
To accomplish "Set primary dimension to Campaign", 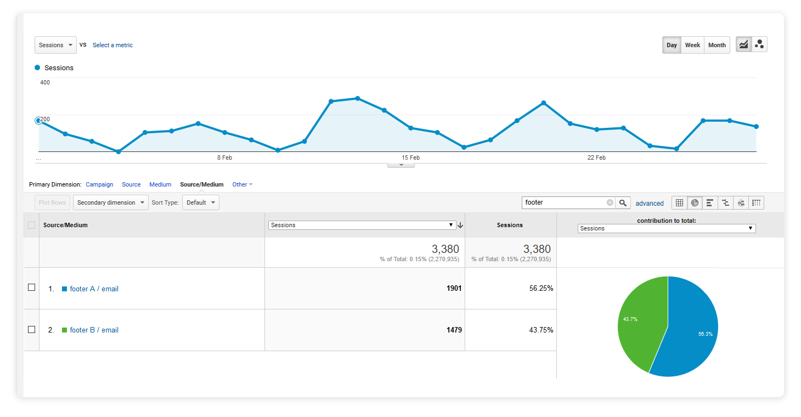I will (x=99, y=184).
